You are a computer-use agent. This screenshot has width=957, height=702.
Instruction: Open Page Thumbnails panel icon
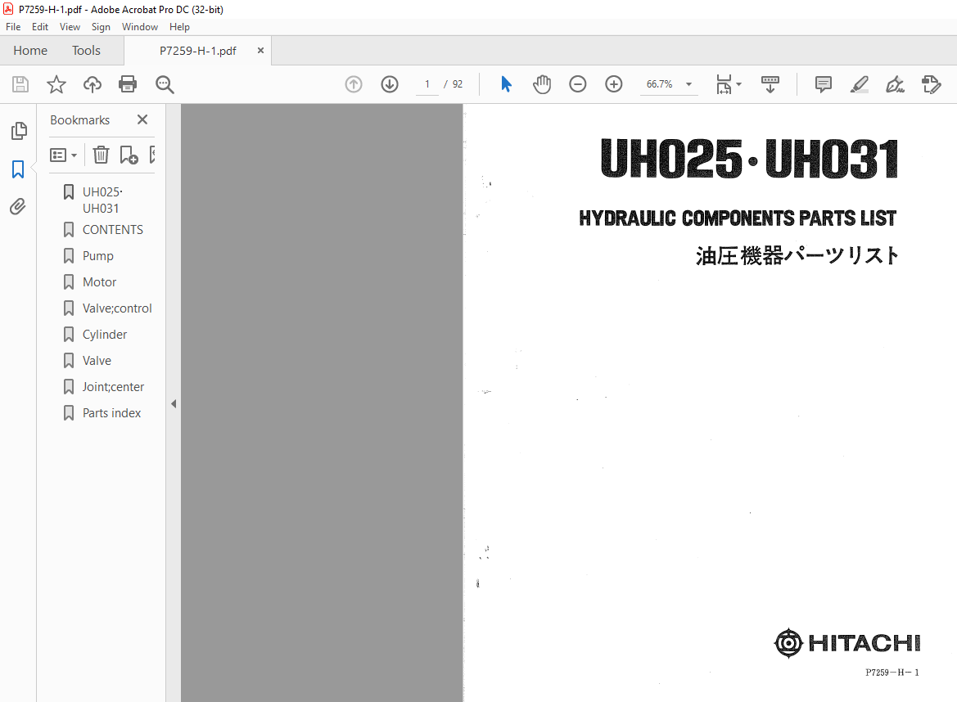(19, 131)
